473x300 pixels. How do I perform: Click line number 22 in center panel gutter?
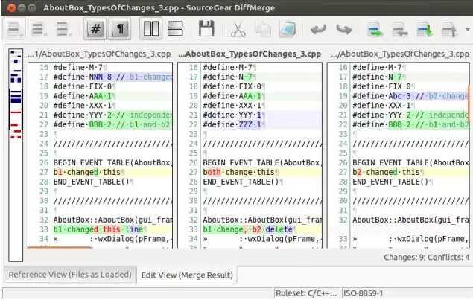[x=194, y=124]
